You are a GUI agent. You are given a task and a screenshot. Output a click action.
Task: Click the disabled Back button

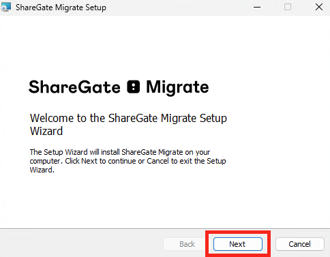pyautogui.click(x=187, y=244)
